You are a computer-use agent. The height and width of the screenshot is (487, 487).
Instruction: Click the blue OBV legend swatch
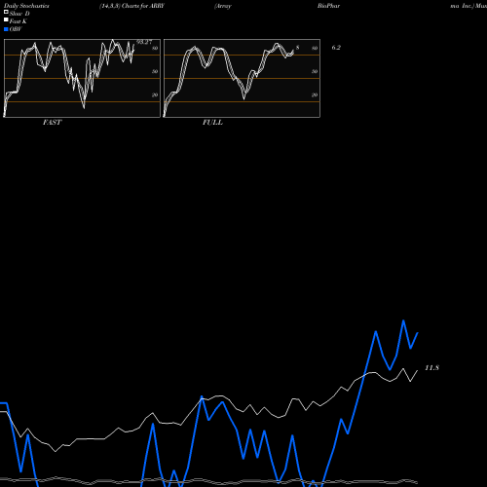click(6, 29)
